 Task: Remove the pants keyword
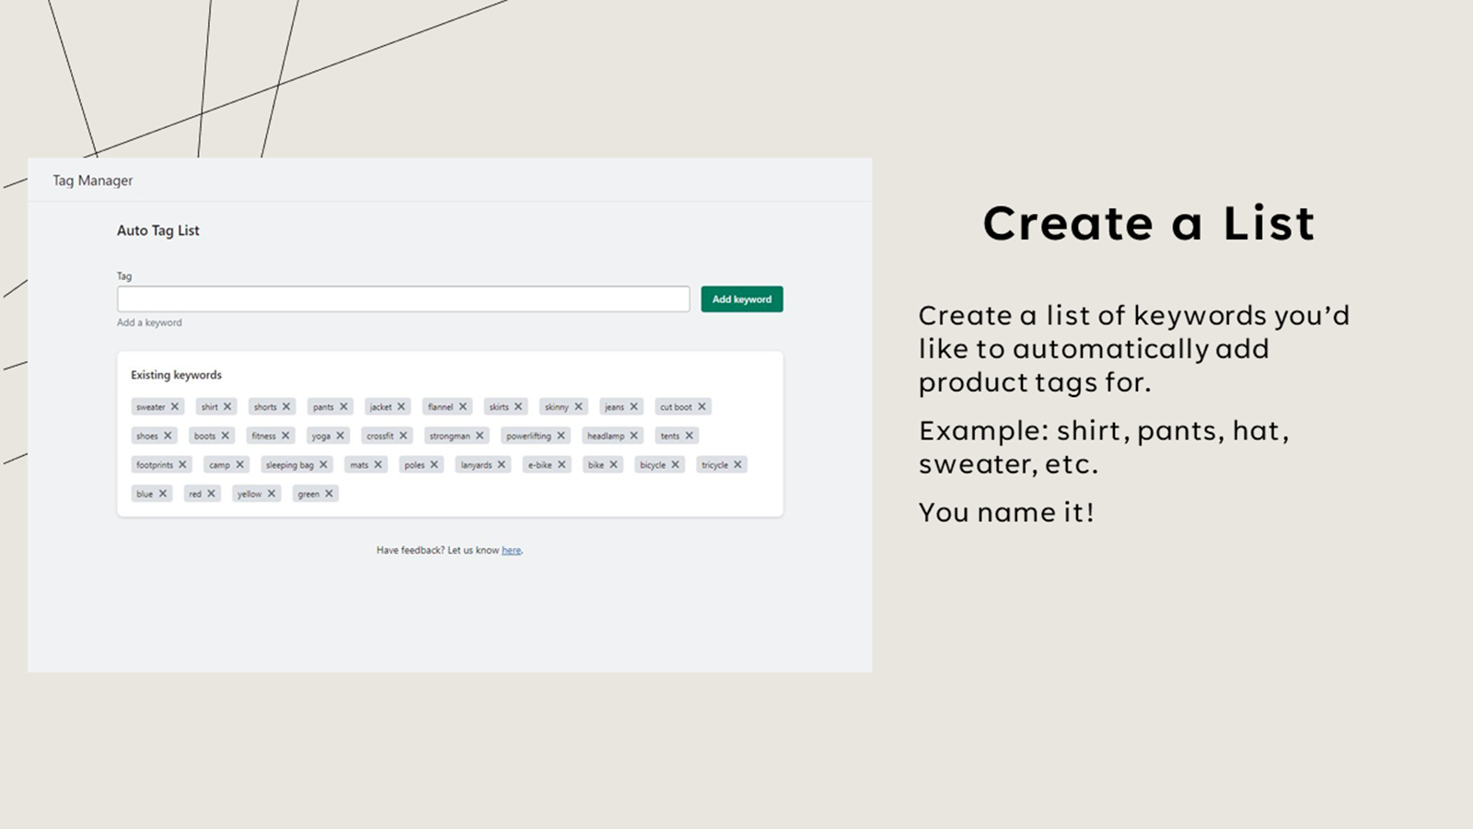click(x=343, y=406)
